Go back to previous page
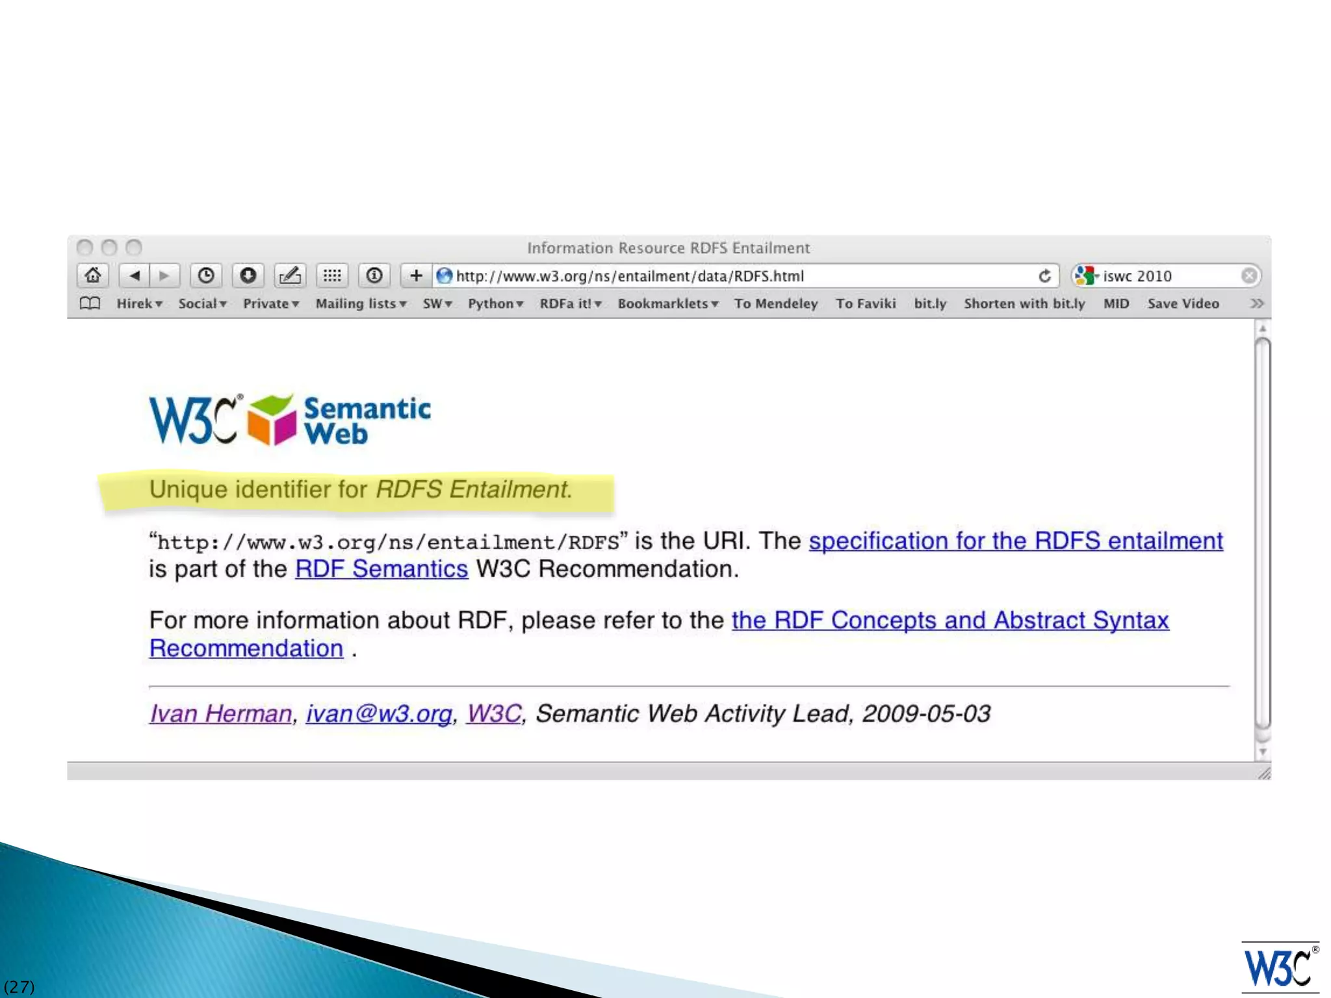Viewport: 1331px width, 998px height. (x=135, y=275)
